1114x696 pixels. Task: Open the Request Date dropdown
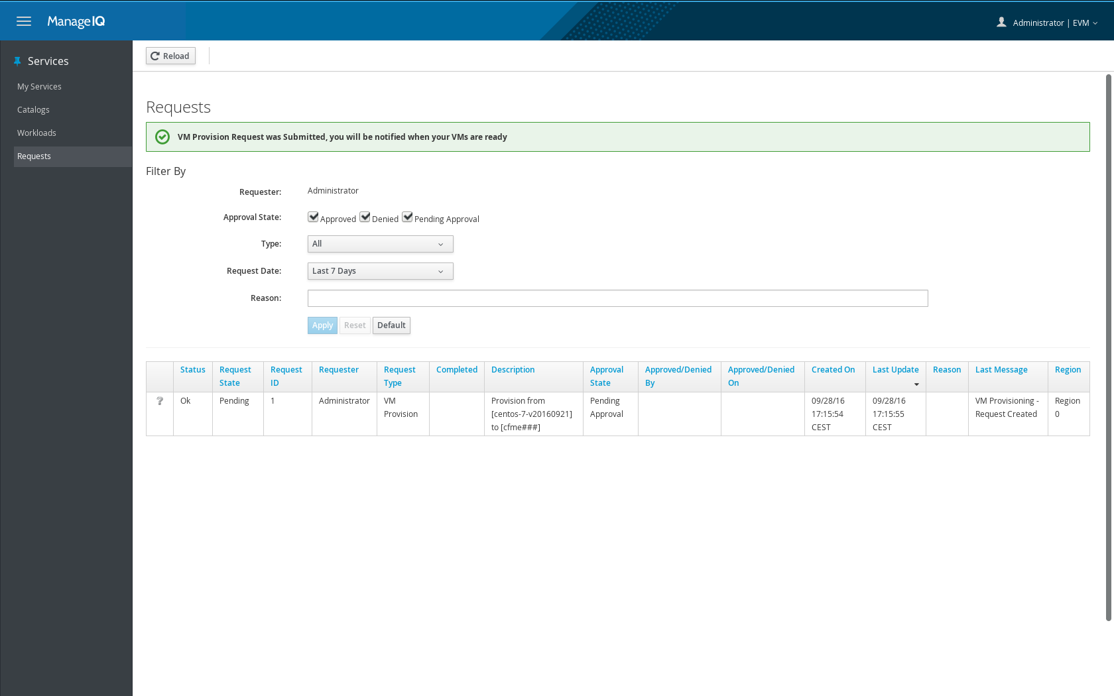[381, 271]
